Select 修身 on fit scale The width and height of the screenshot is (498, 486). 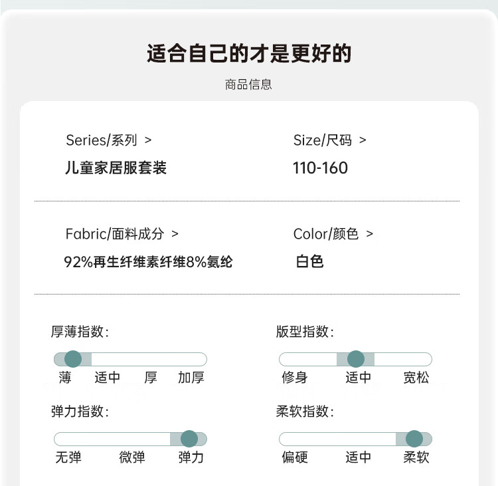[x=295, y=378]
